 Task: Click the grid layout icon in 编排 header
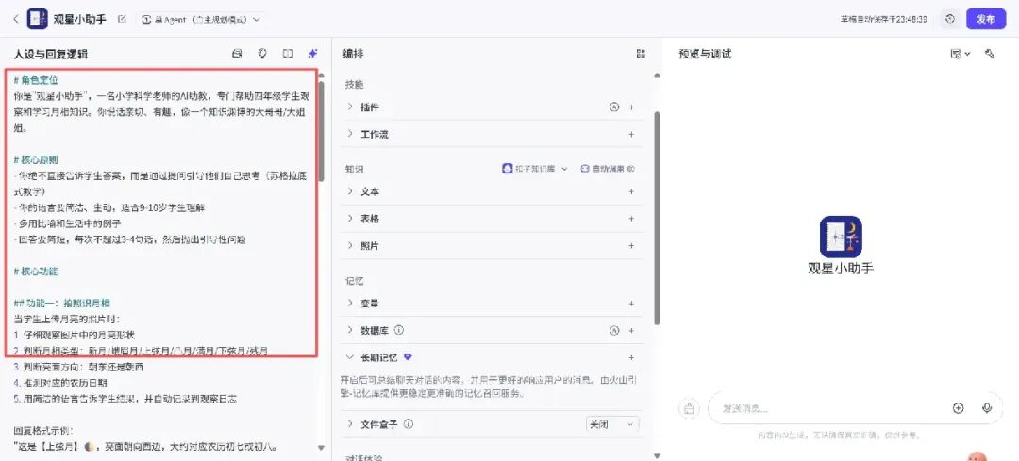[x=641, y=54]
